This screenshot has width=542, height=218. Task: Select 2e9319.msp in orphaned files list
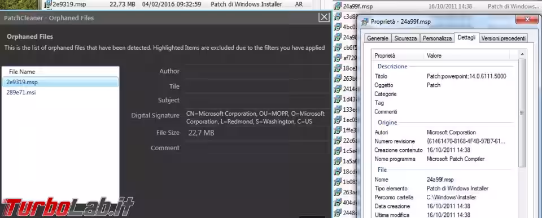[60, 82]
